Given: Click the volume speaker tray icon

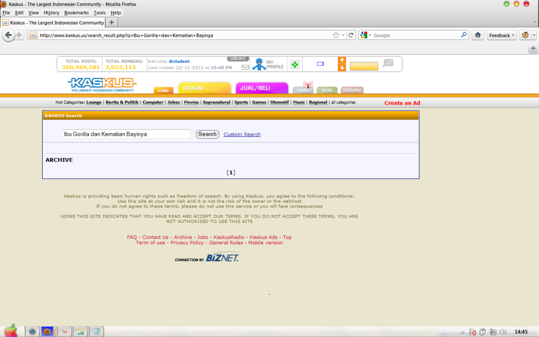Looking at the screenshot, I should pyautogui.click(x=503, y=332).
